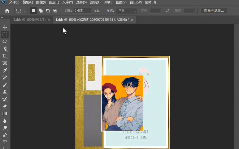This screenshot has height=149, width=239.
Task: Select the Clone Stamp tool
Action: [5, 92]
